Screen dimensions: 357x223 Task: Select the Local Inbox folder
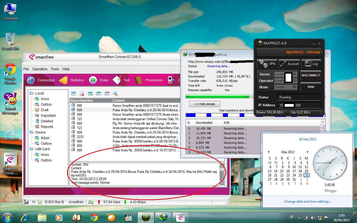coord(45,99)
